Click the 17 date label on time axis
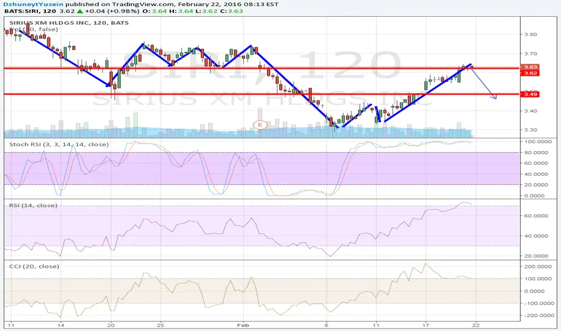Screen dimensions: 561x331 pyautogui.click(x=426, y=325)
